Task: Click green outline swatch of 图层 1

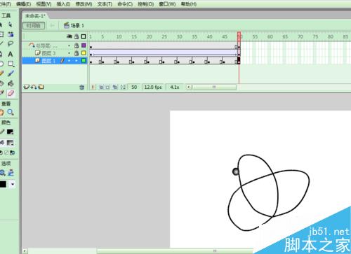Action: pyautogui.click(x=84, y=61)
